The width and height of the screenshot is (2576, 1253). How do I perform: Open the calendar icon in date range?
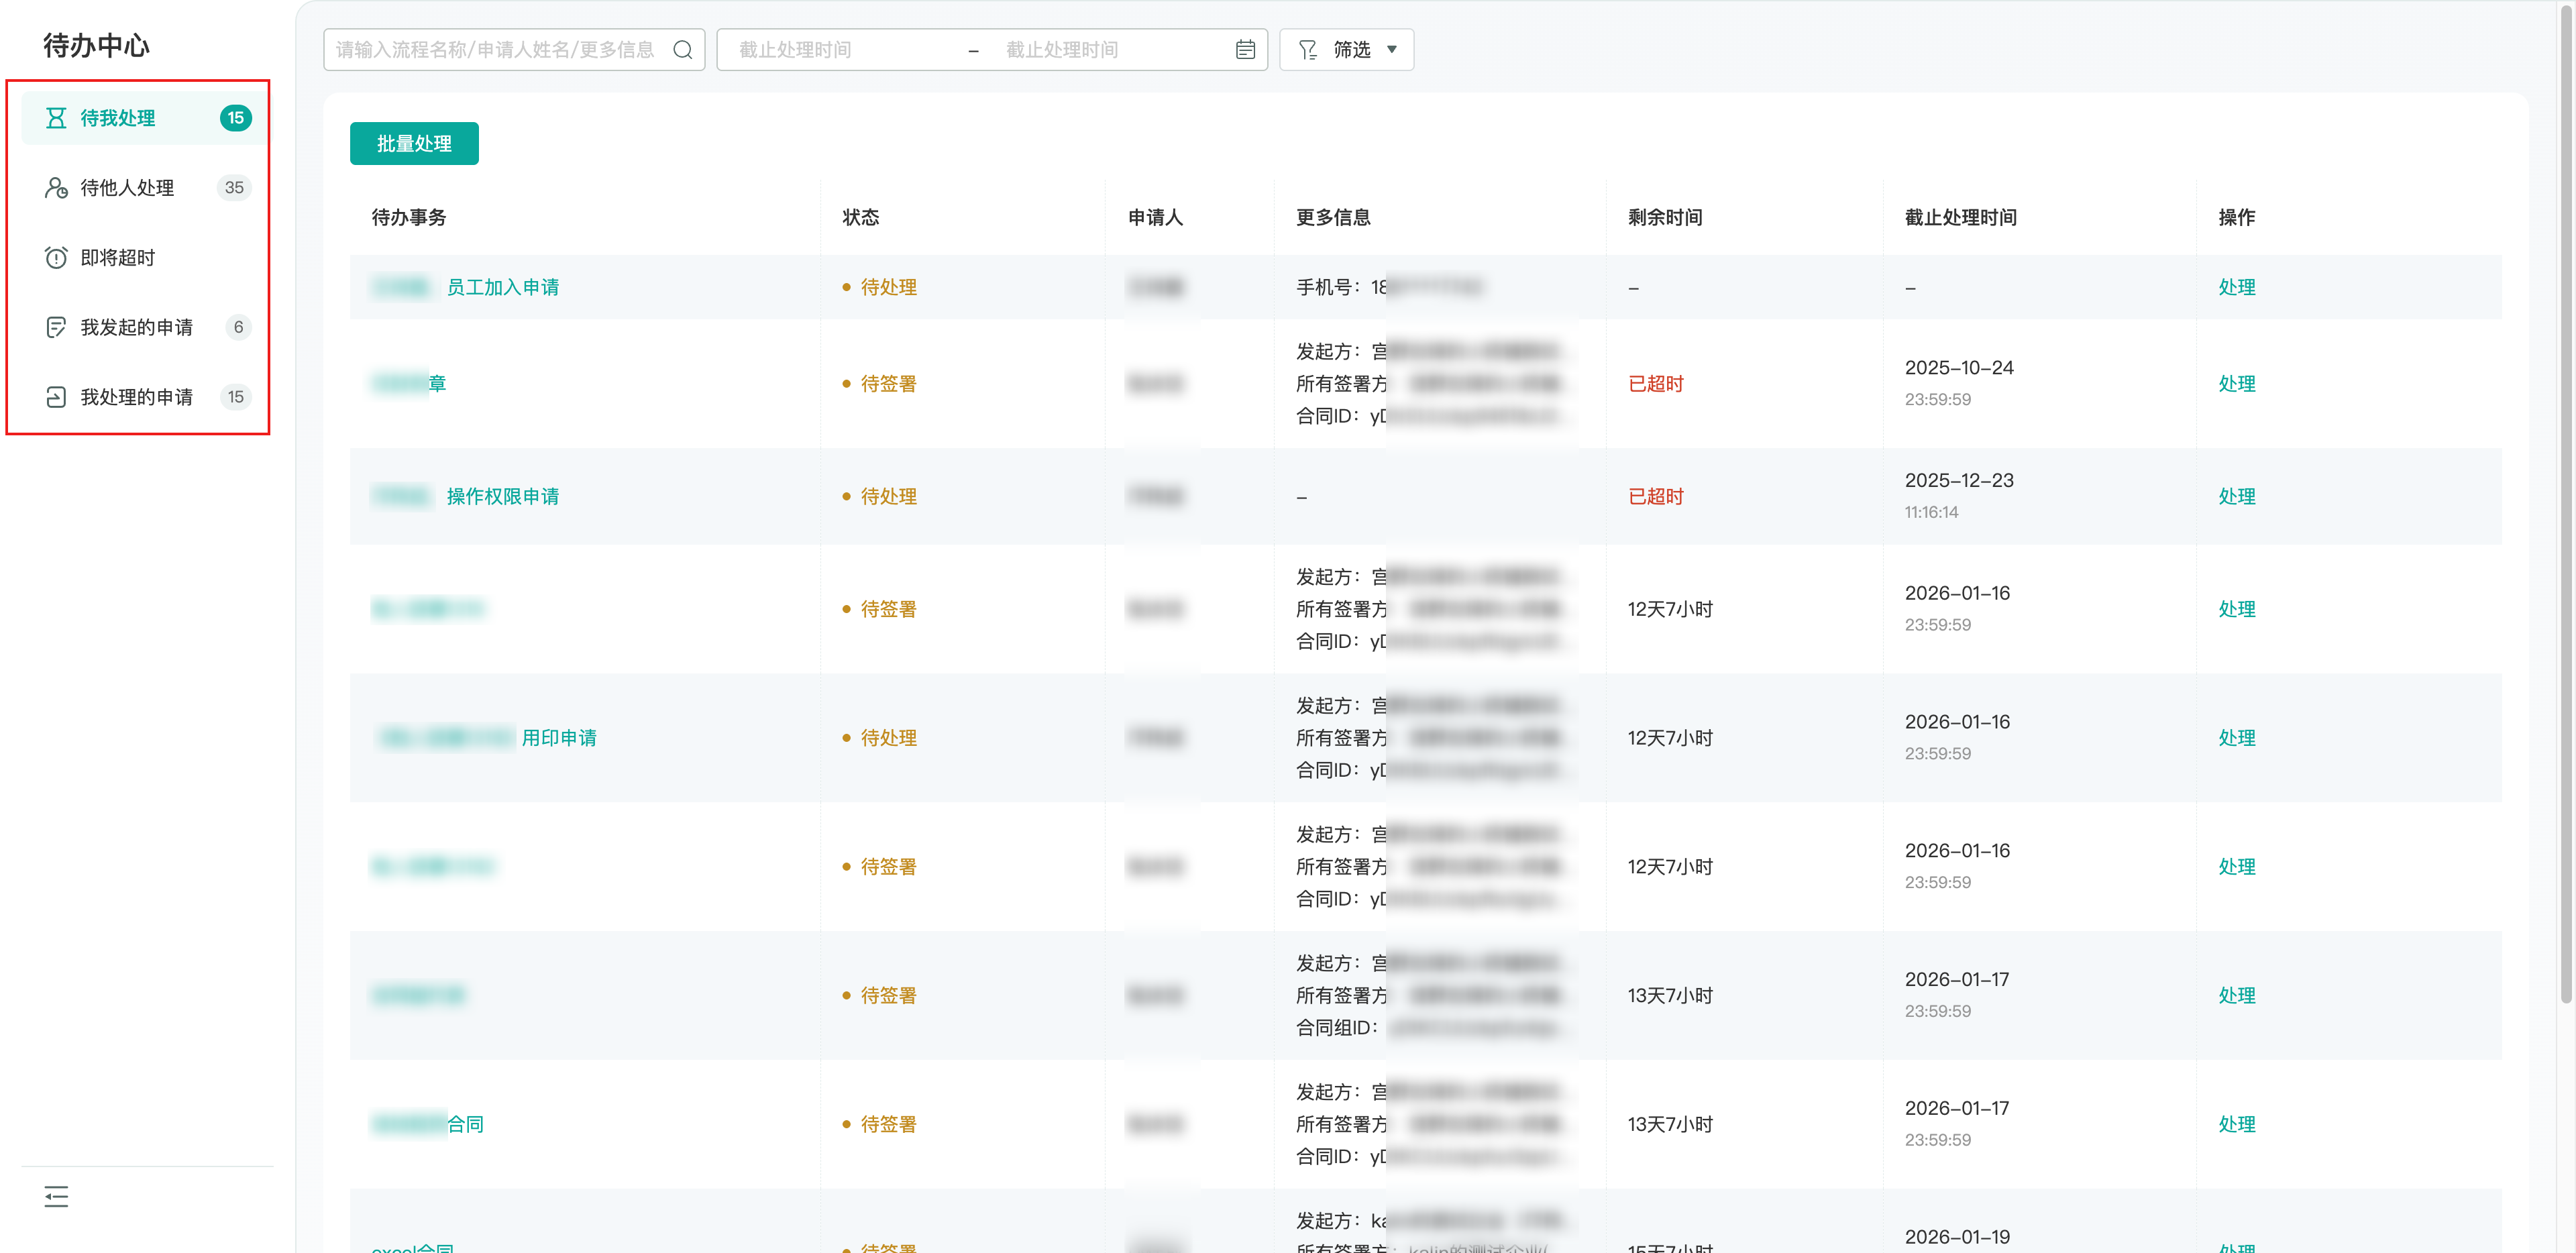[x=1244, y=50]
